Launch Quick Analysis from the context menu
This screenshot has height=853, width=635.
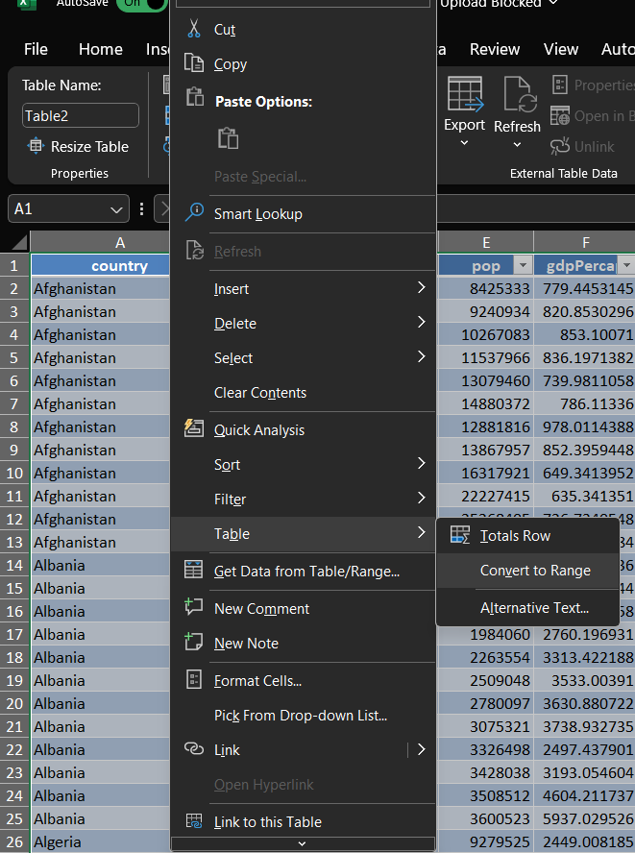(258, 430)
